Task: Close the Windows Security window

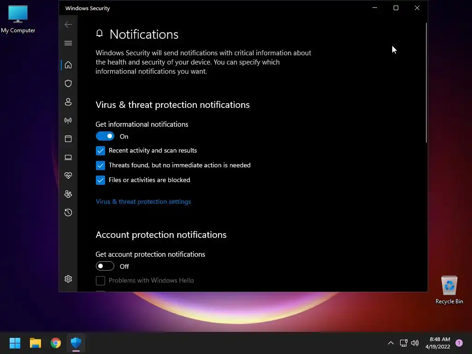Action: pyautogui.click(x=417, y=8)
